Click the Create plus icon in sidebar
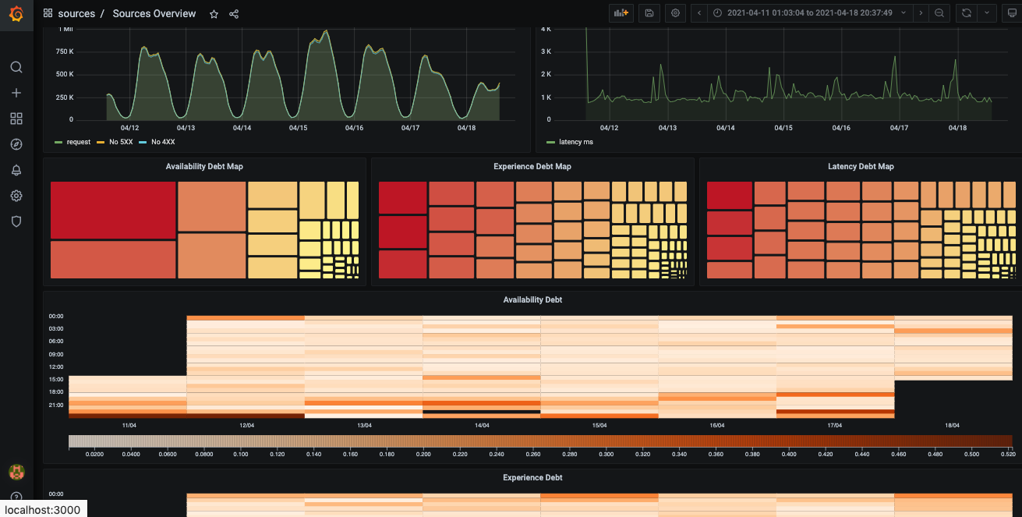 click(16, 93)
